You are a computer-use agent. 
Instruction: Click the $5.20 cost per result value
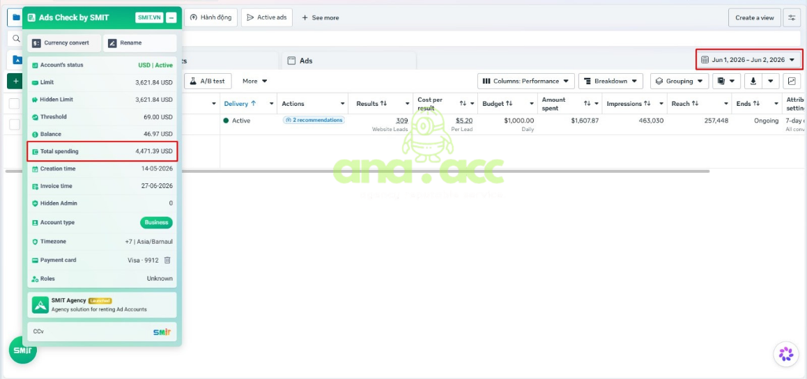464,121
